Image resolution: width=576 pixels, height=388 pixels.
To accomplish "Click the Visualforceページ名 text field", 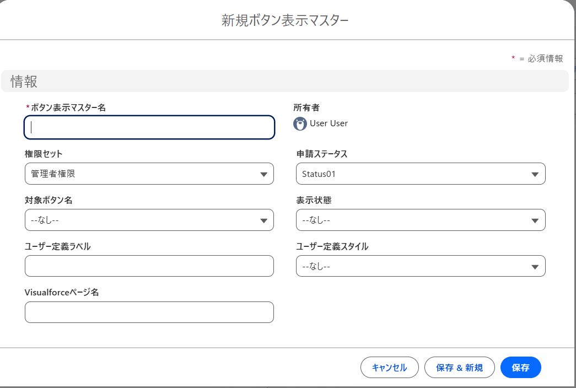I will (x=149, y=312).
